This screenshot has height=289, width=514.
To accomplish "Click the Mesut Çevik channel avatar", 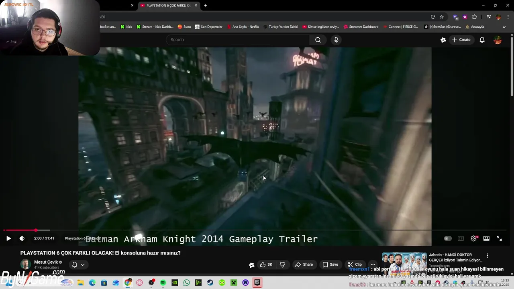I will click(26, 265).
